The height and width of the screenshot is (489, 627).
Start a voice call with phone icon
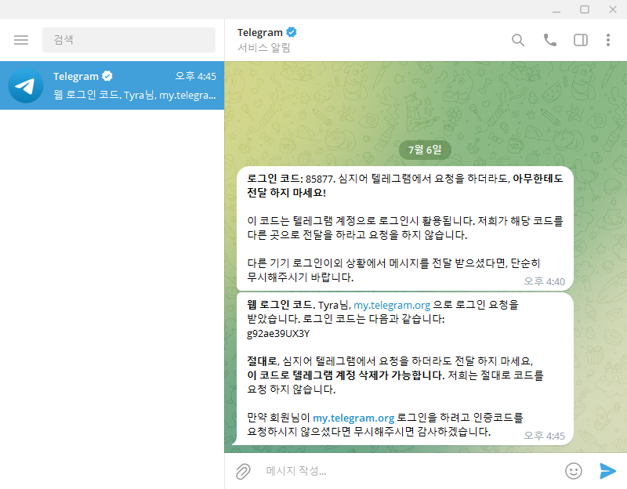(550, 40)
